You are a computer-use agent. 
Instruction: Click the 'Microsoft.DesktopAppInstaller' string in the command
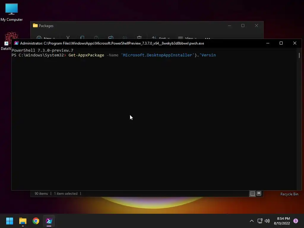[x=158, y=55]
